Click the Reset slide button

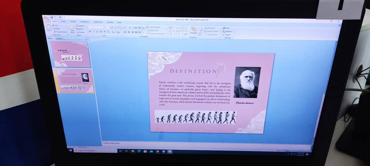coord(81,29)
